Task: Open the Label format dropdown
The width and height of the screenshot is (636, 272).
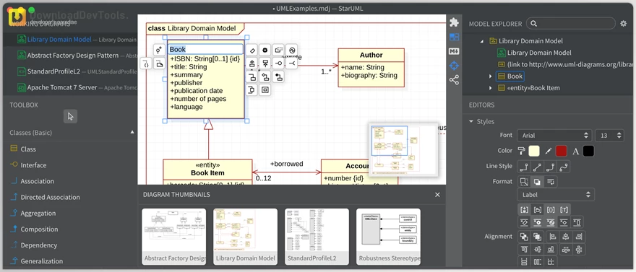Action: point(556,195)
